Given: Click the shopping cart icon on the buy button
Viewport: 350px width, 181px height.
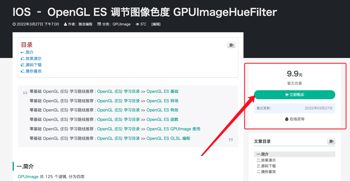Looking at the screenshot, I should [287, 95].
